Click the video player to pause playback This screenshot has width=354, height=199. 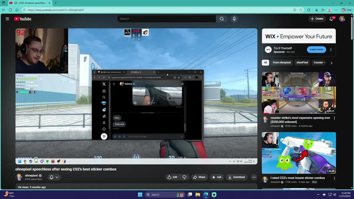click(x=136, y=96)
